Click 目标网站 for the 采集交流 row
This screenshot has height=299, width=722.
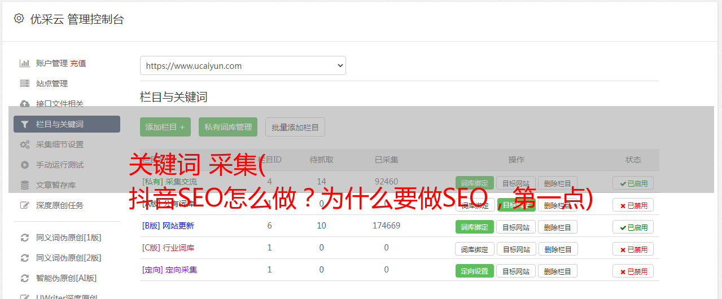point(516,183)
